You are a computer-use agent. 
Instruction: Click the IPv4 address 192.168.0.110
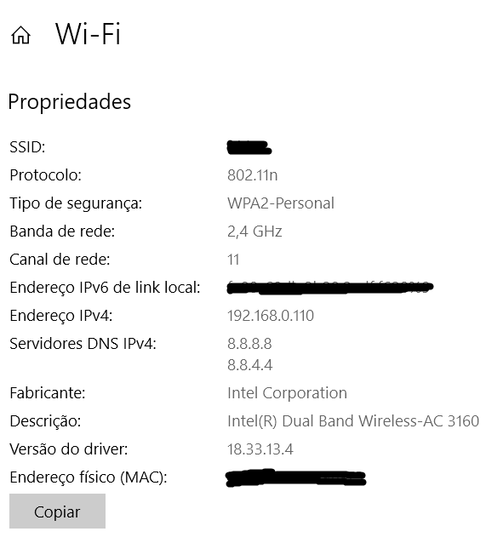click(x=271, y=316)
